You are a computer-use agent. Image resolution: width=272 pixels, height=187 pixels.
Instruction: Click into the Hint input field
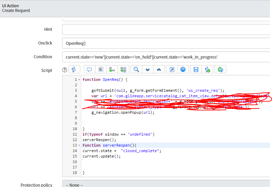(166, 29)
